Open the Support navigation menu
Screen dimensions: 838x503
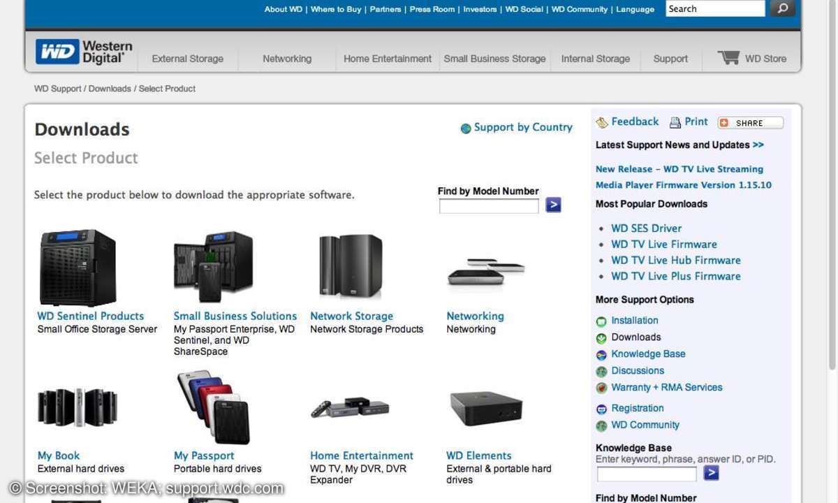(x=670, y=59)
